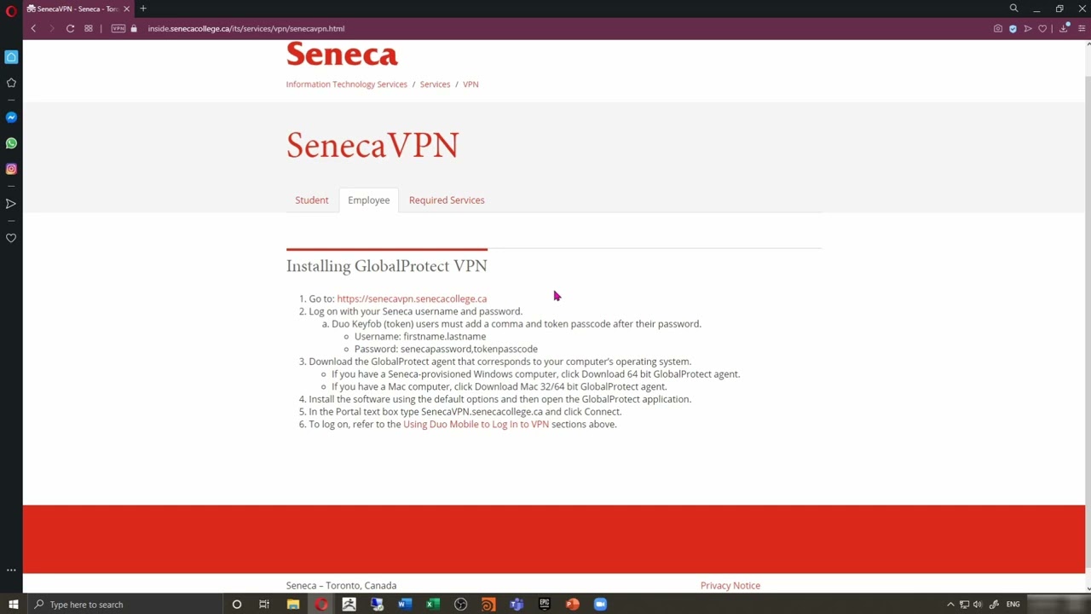Click the Seneca logo
The width and height of the screenshot is (1091, 614).
pyautogui.click(x=342, y=55)
